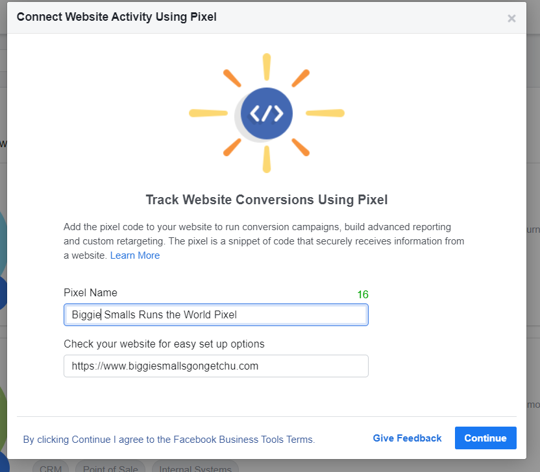Select the website URL input field
540x472 pixels.
point(216,366)
